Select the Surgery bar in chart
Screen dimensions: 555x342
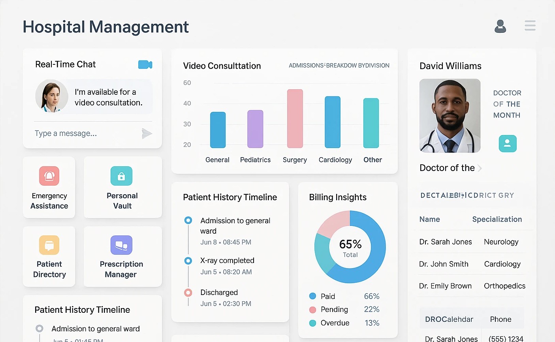pyautogui.click(x=295, y=118)
